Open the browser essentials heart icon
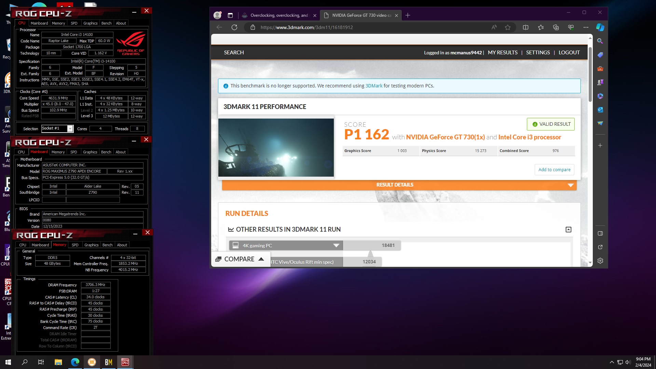Image resolution: width=656 pixels, height=369 pixels. (571, 27)
